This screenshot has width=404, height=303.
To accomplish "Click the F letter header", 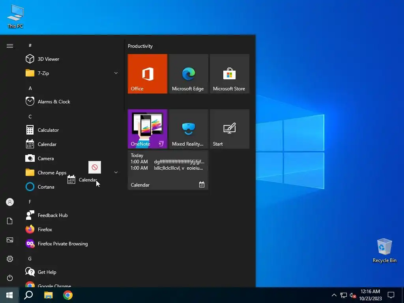I will pos(30,202).
